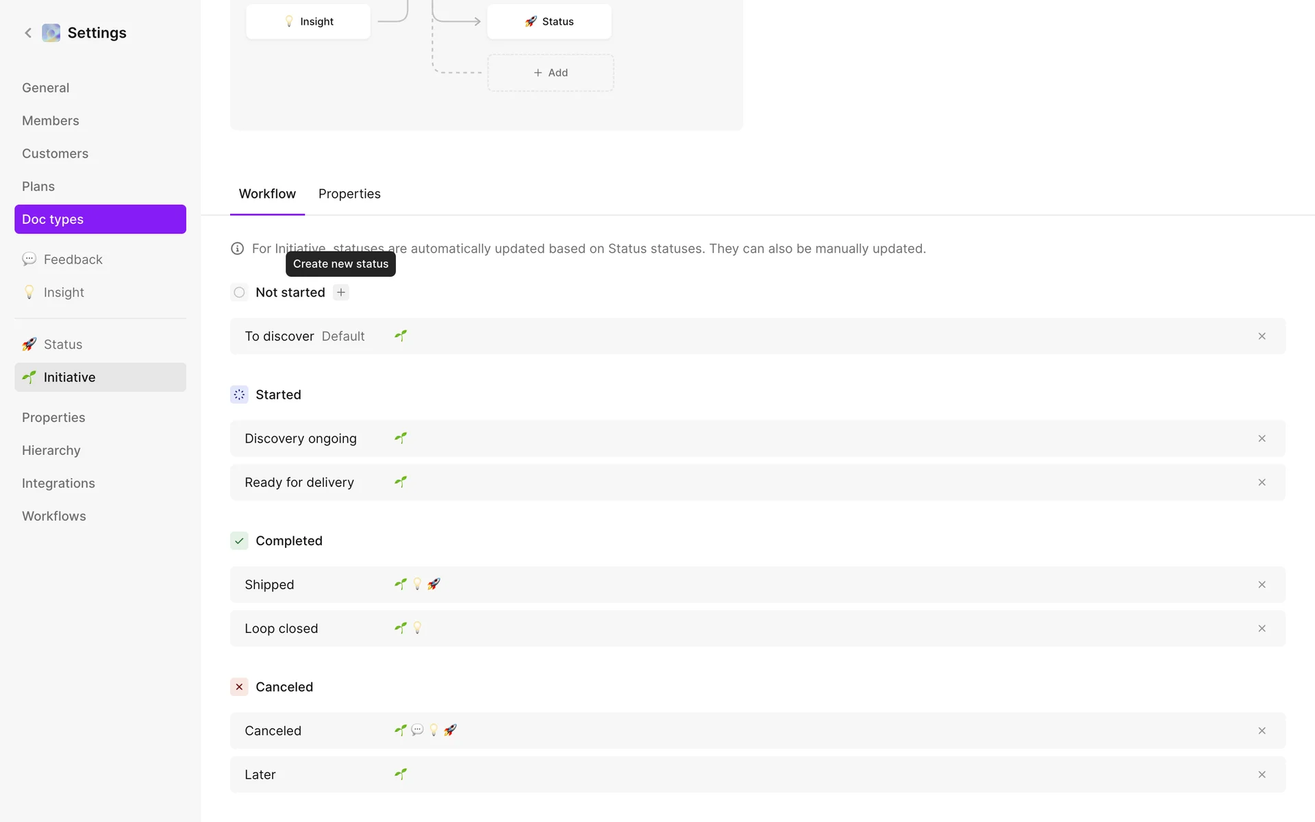Viewport: 1315px width, 822px height.
Task: Click the back arrow next to Settings
Action: [x=28, y=33]
